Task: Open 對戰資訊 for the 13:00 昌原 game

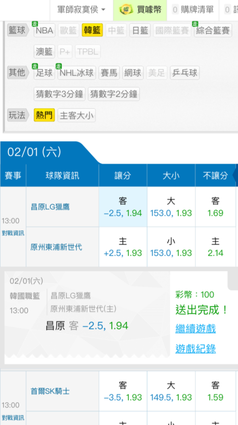Action: tap(13, 233)
